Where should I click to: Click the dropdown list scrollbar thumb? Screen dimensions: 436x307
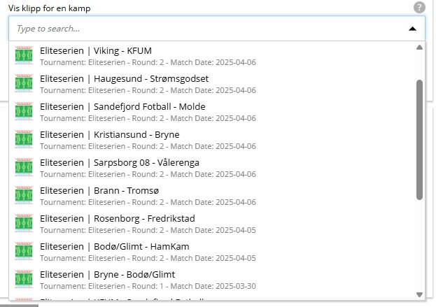pos(420,140)
